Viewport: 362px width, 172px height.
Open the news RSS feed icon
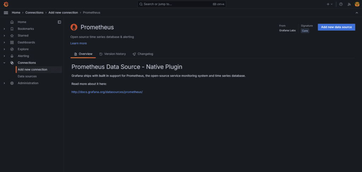click(x=349, y=4)
